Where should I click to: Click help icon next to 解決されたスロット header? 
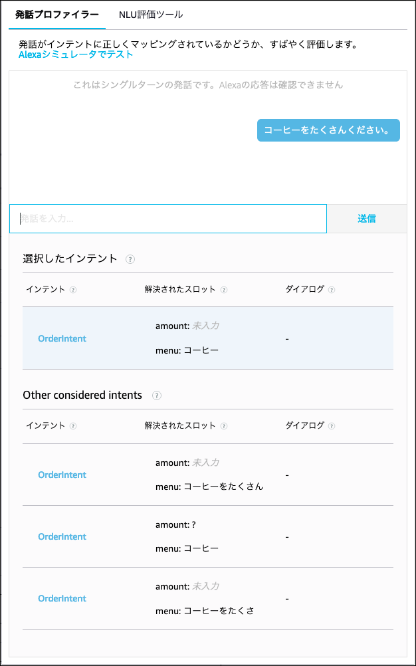pos(224,290)
